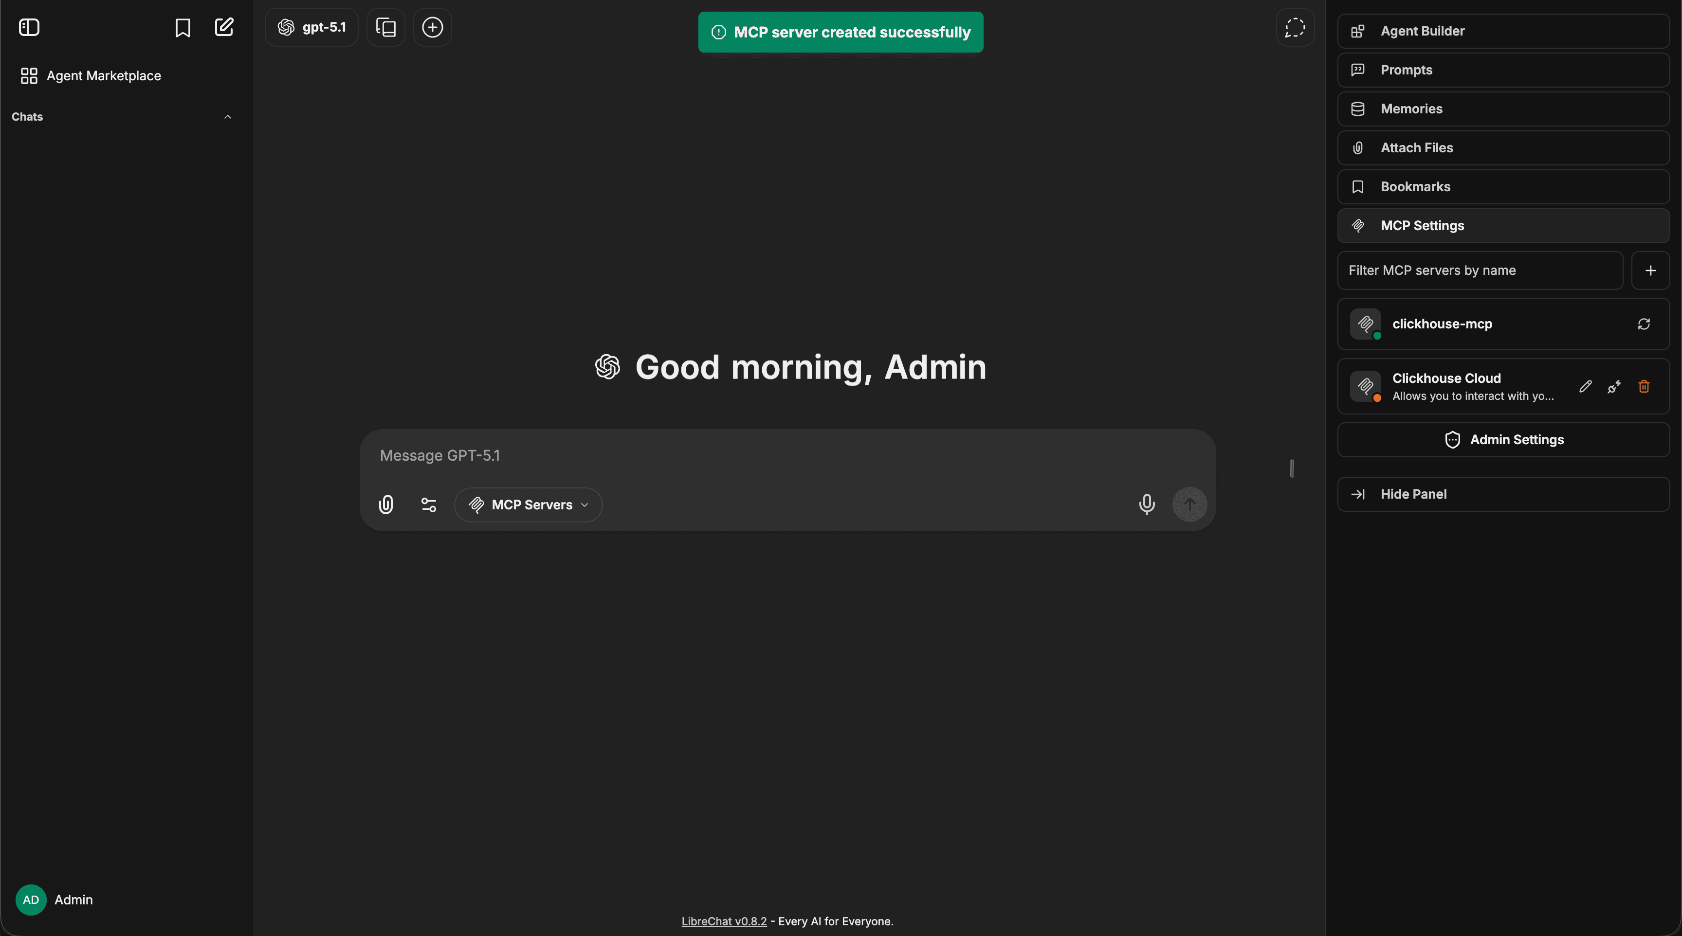Delete the Clickhouse Cloud MCP server
This screenshot has width=1682, height=936.
(1644, 386)
